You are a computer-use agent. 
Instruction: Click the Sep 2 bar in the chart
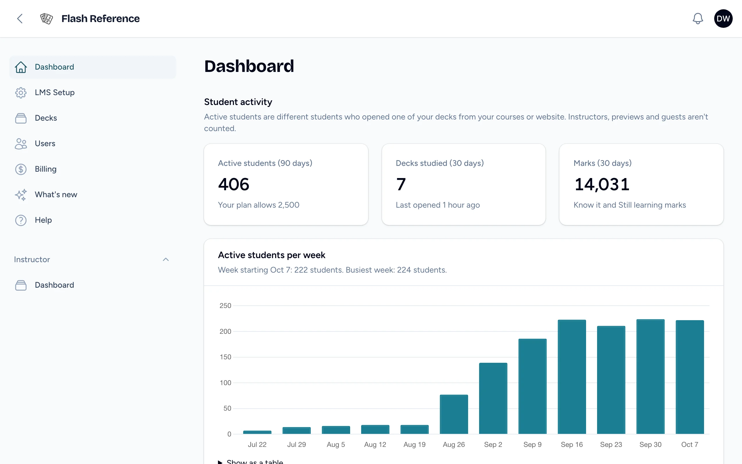coord(493,398)
